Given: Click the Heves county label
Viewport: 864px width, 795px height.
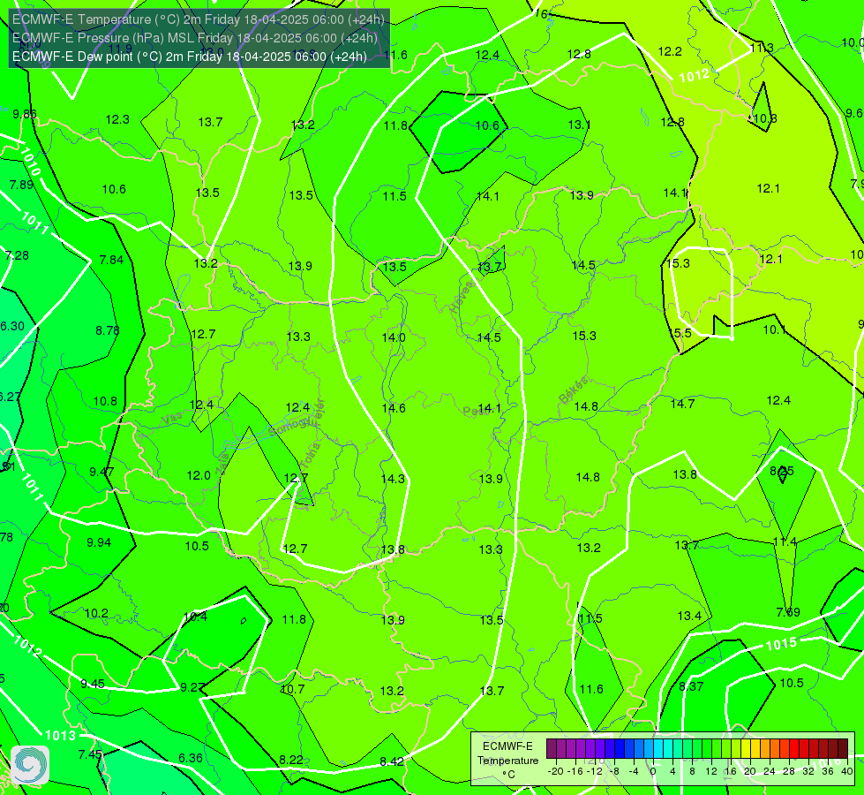Looking at the screenshot, I should [462, 296].
